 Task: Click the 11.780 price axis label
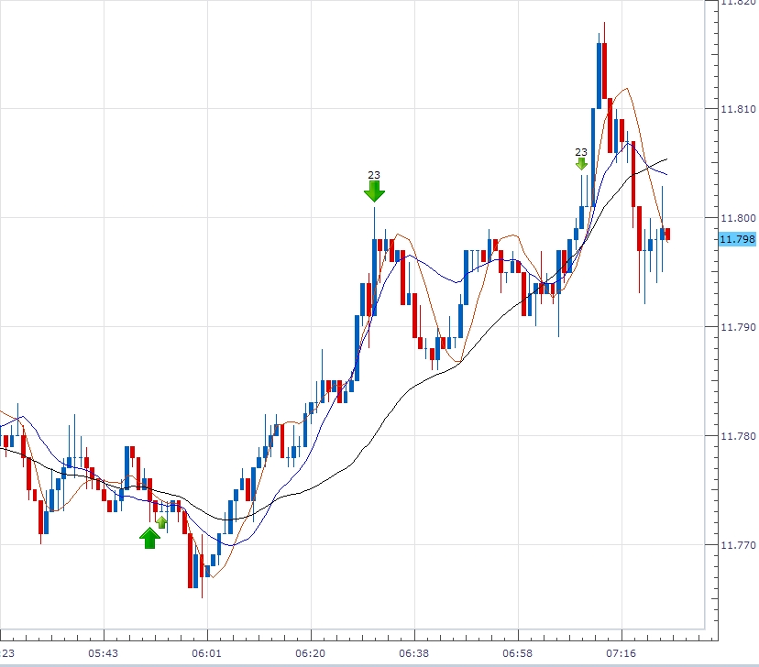(738, 436)
